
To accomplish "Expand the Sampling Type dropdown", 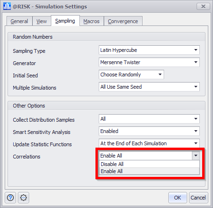I will (149, 50).
